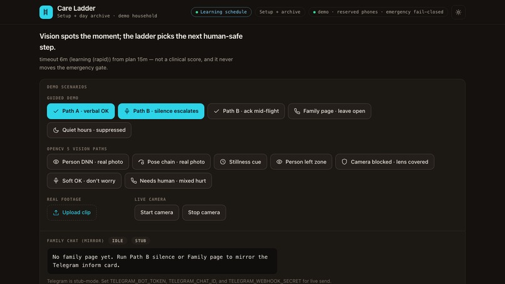
Task: Run Soft OK don't worry scenario
Action: pos(84,181)
